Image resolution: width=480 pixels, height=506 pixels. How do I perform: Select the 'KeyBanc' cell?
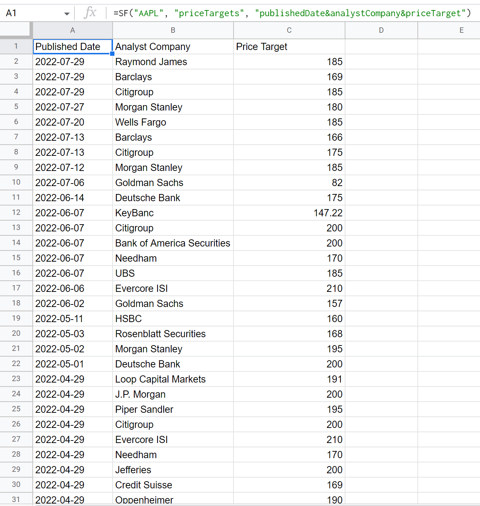pos(173,213)
